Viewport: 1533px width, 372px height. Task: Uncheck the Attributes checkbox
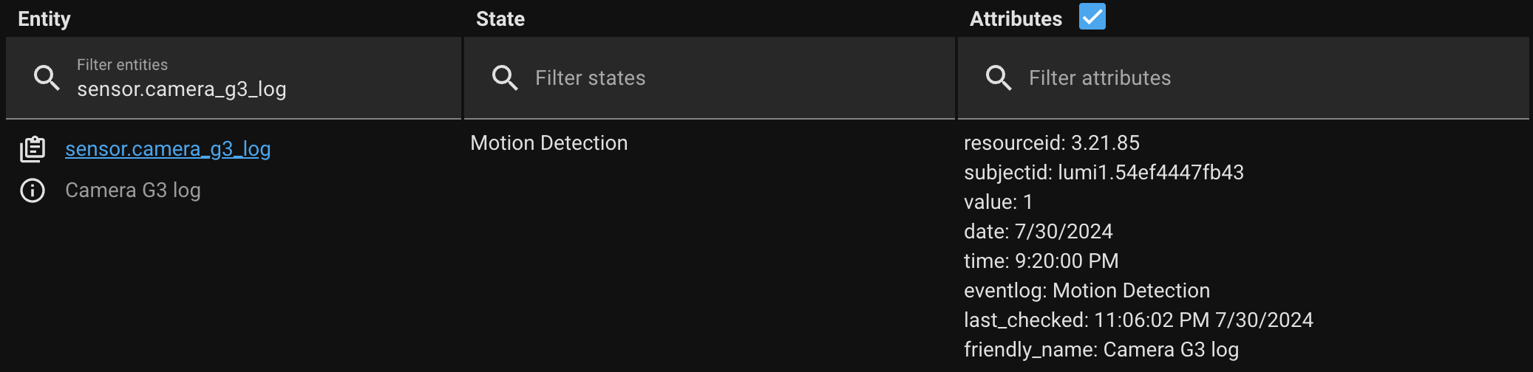[x=1092, y=17]
